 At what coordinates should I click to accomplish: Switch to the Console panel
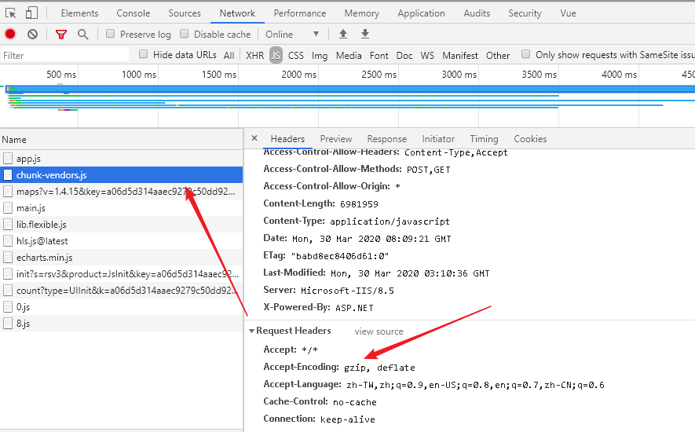tap(134, 13)
